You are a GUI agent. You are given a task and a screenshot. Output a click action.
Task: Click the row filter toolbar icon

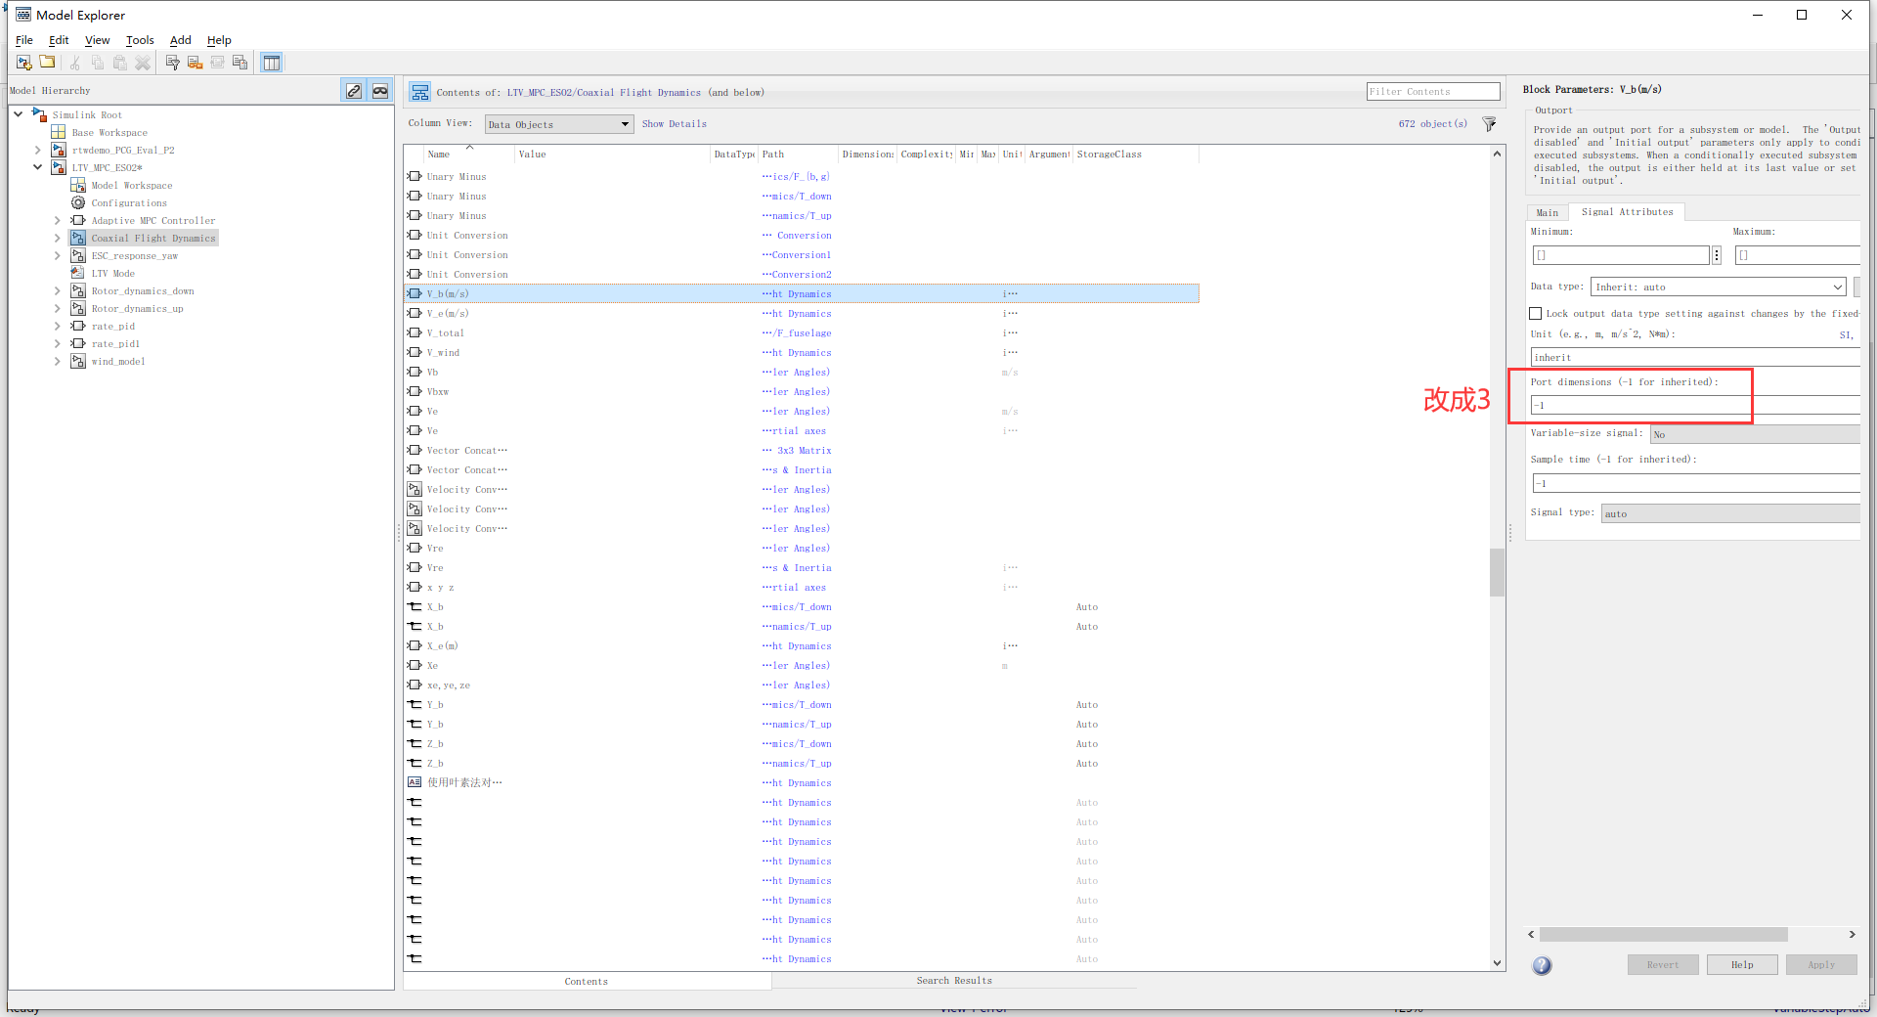pos(173,63)
